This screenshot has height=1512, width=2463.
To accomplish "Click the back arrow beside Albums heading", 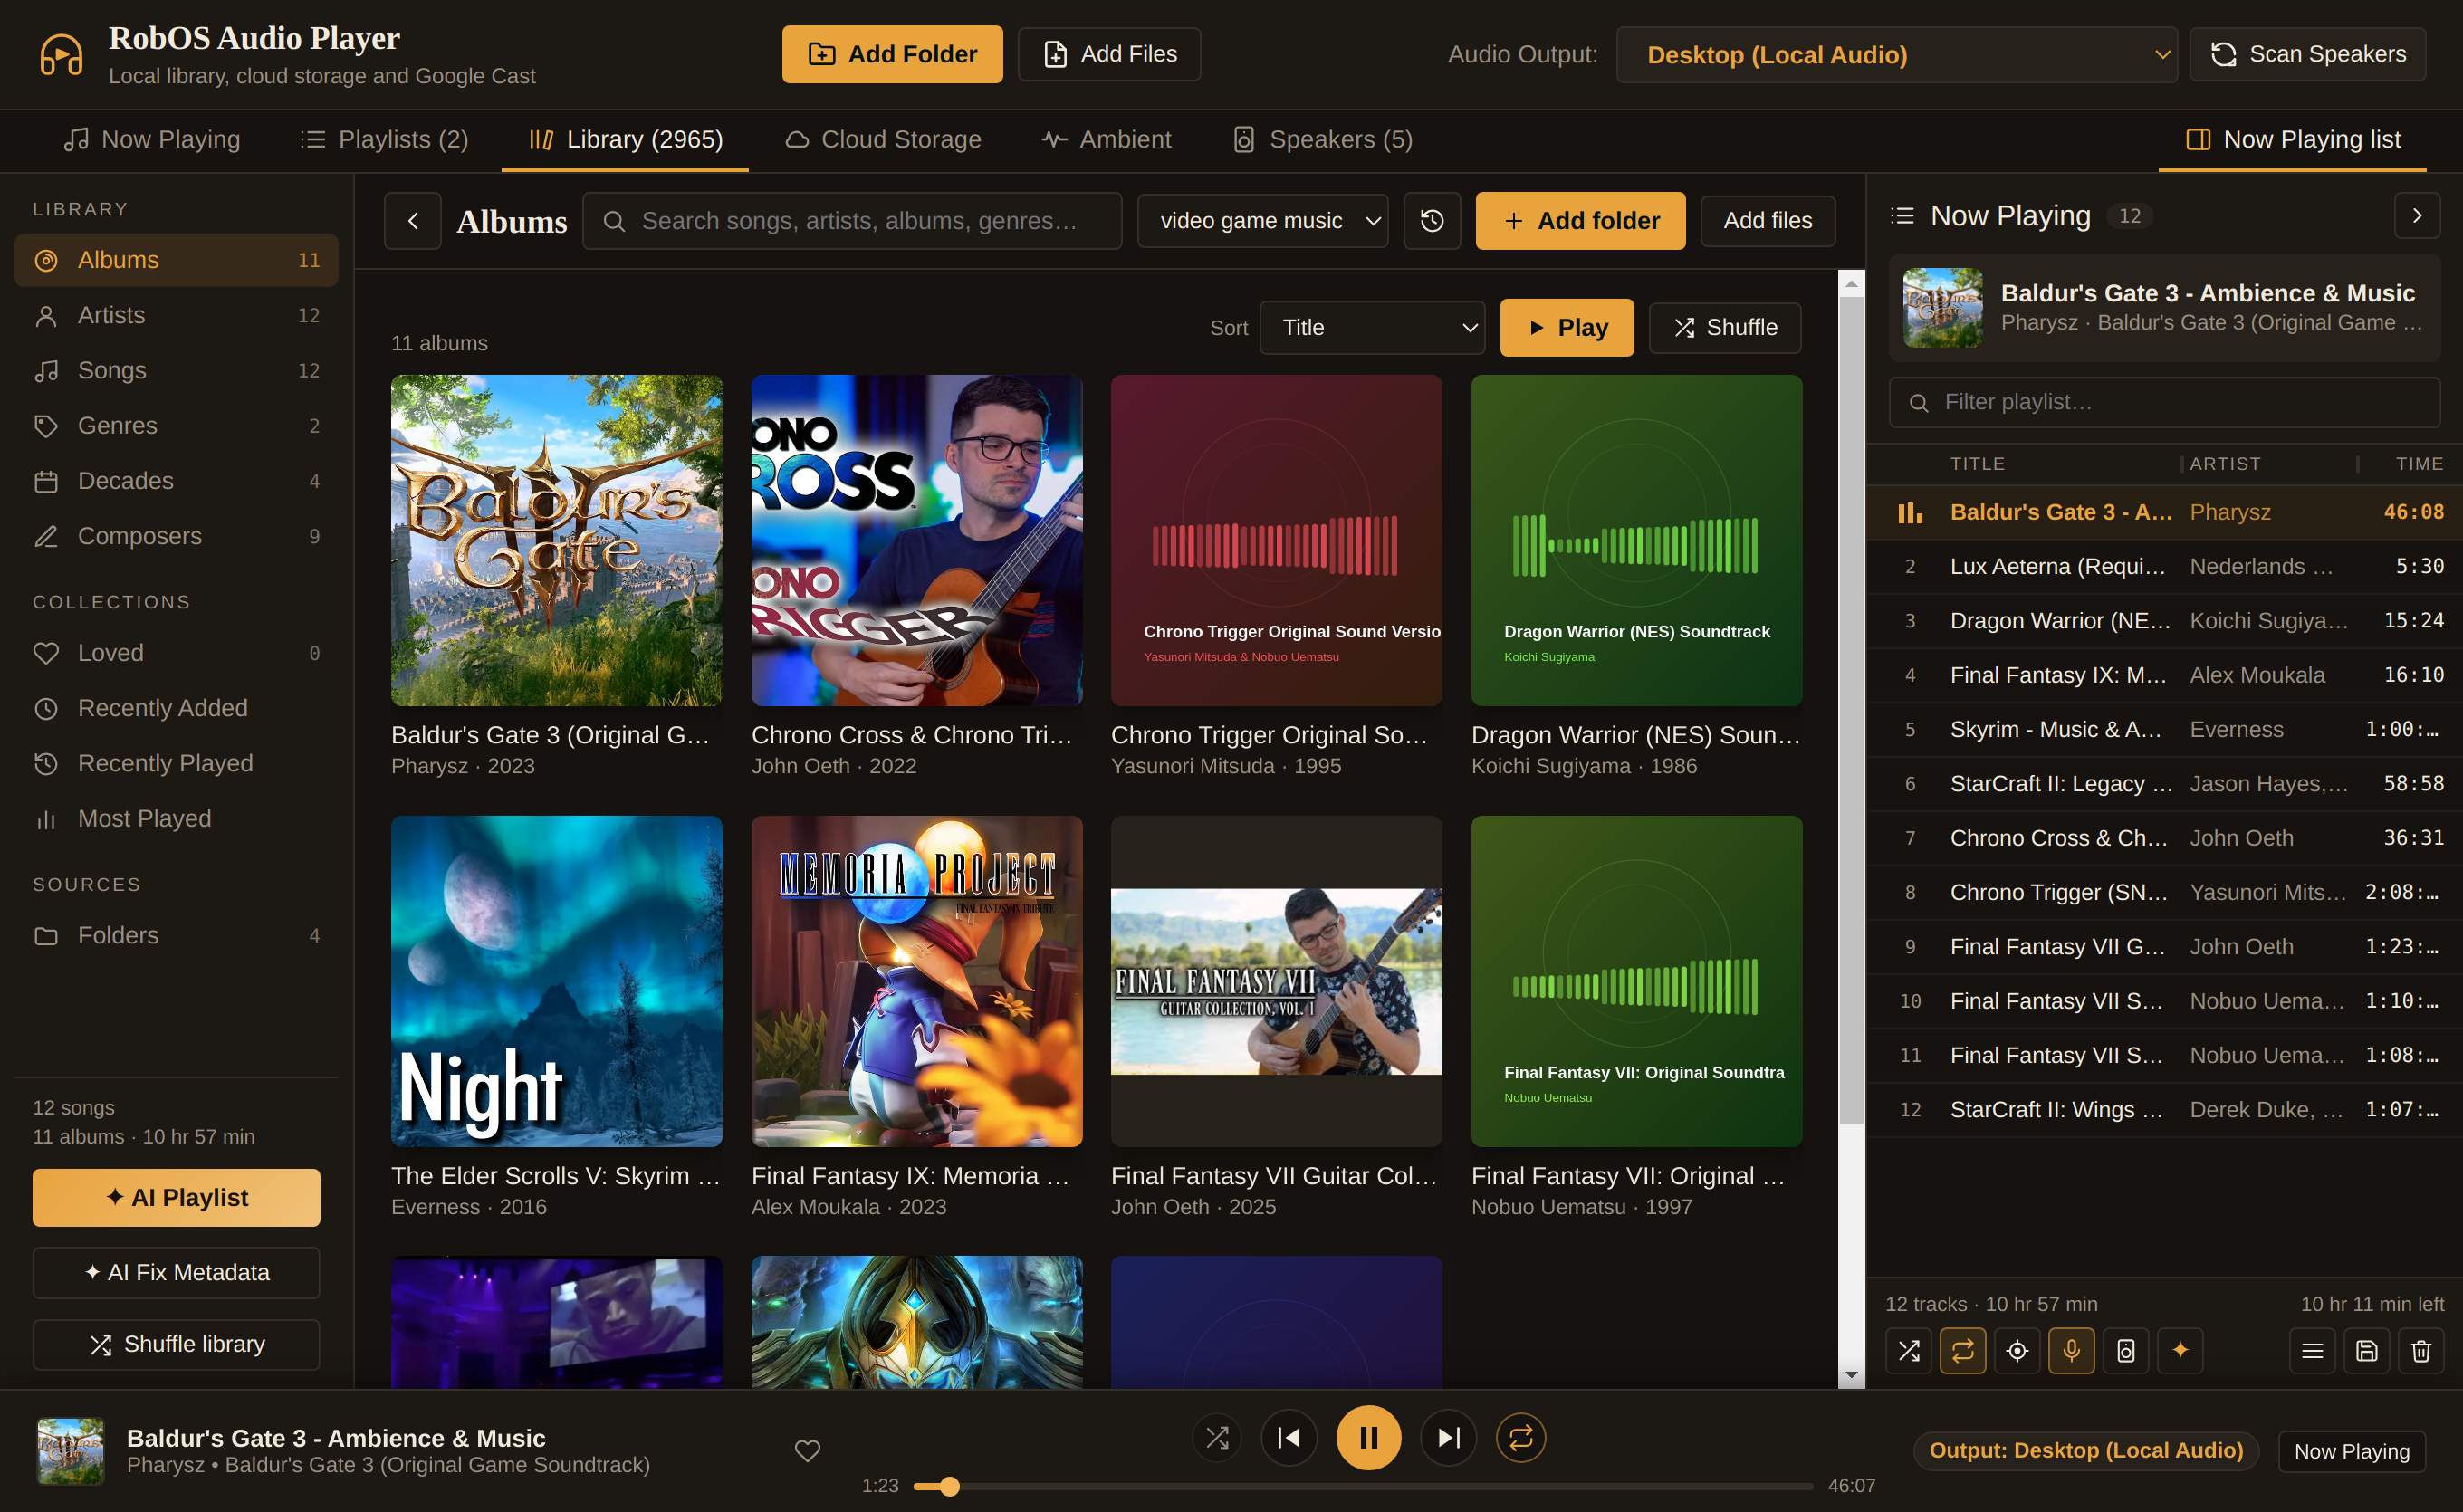I will click(412, 220).
